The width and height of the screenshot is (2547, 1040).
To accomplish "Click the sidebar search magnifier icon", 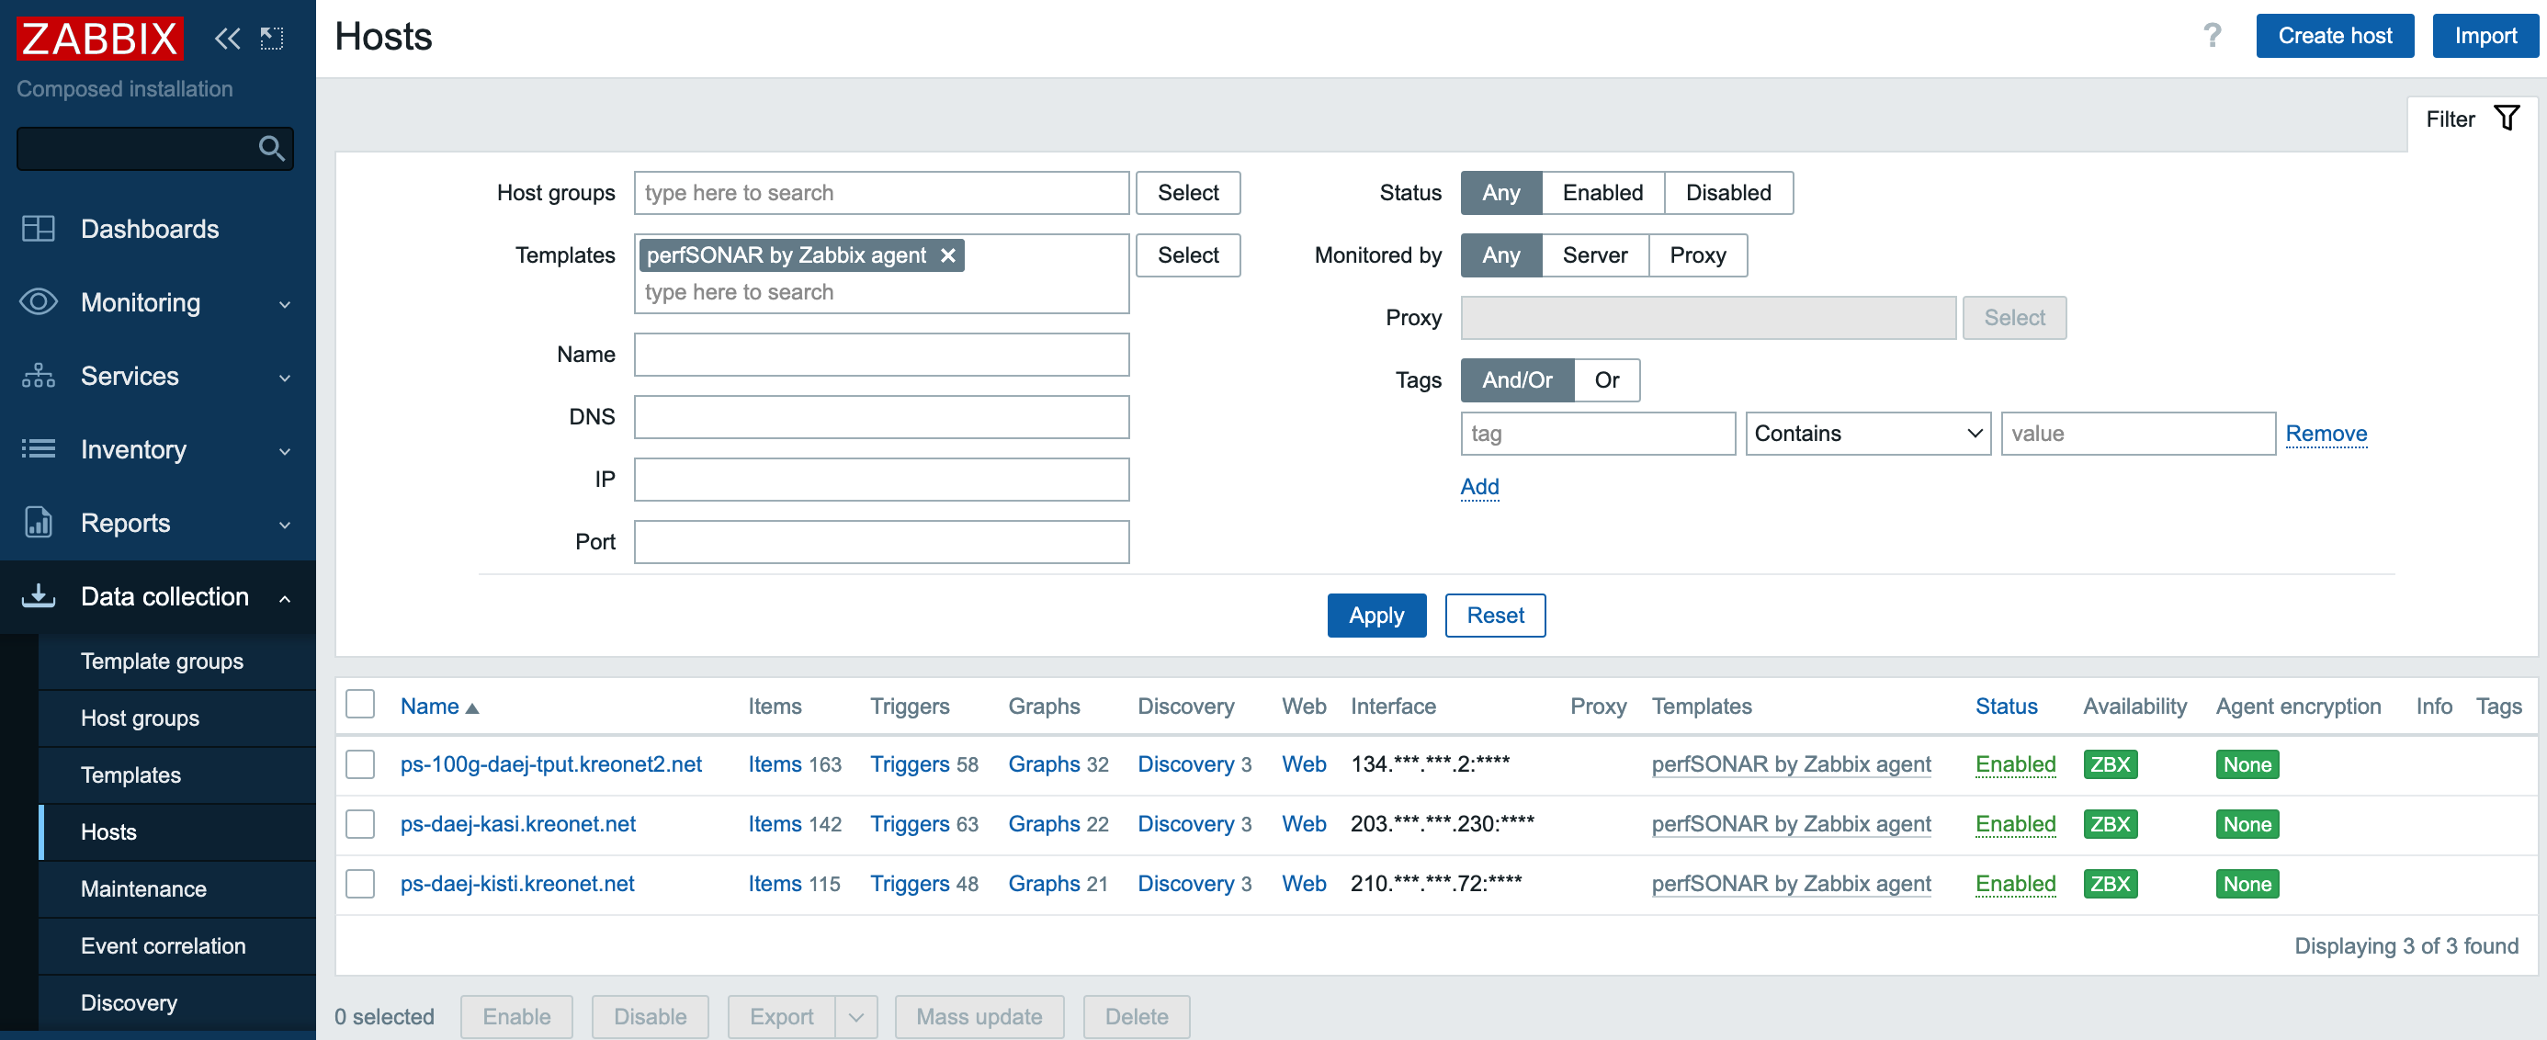I will [x=271, y=148].
